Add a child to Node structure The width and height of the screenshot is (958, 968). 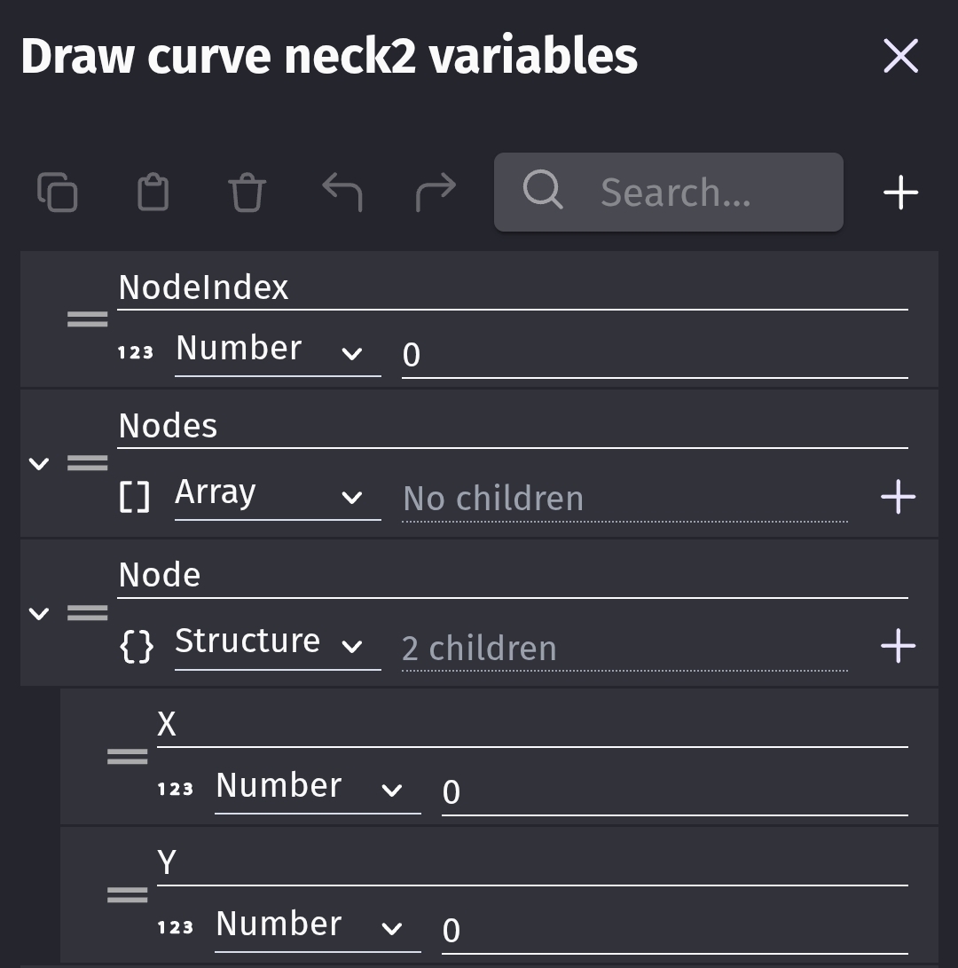[x=898, y=646]
